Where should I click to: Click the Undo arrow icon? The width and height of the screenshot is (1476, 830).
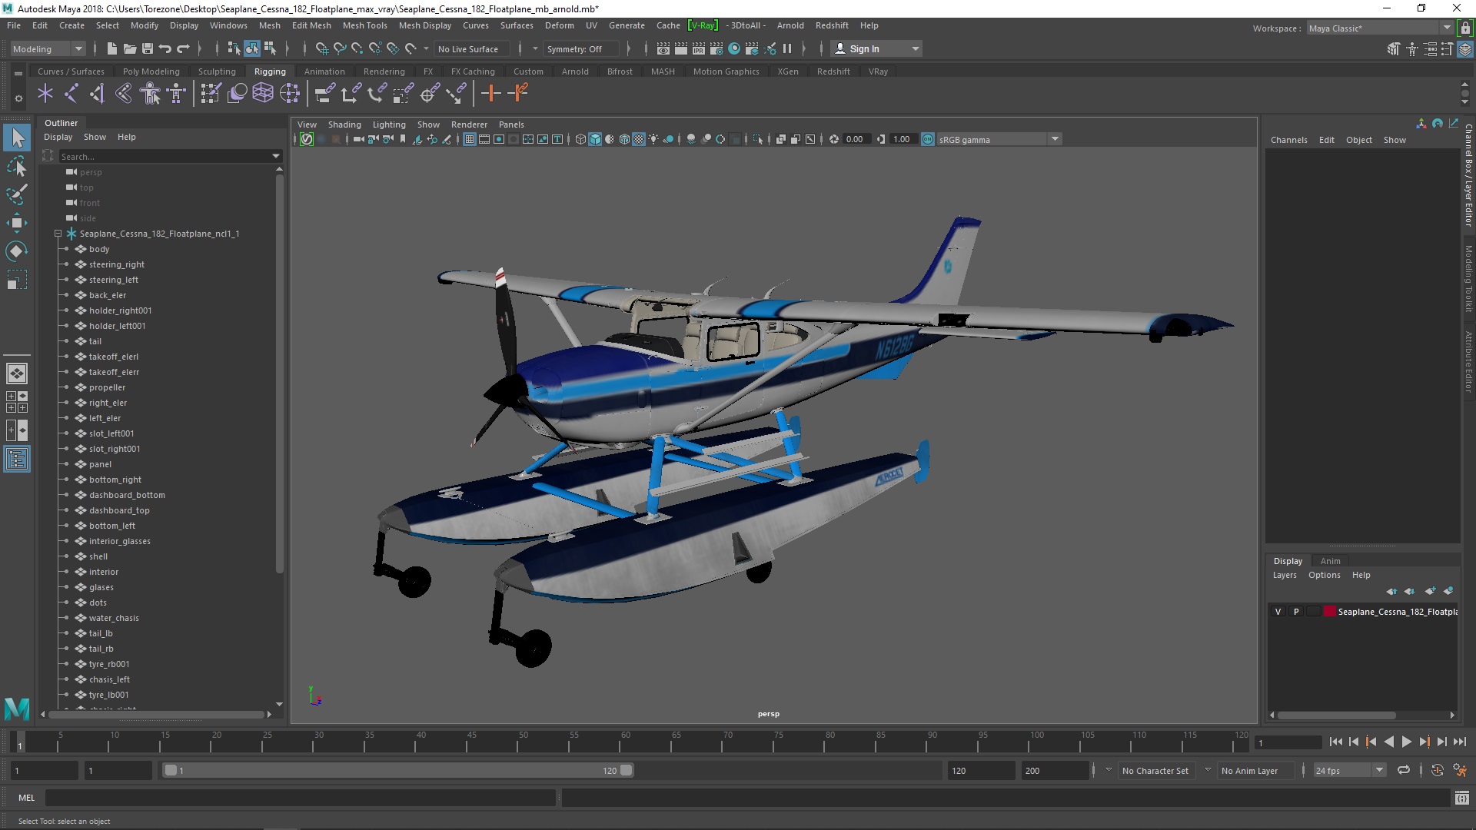point(165,48)
